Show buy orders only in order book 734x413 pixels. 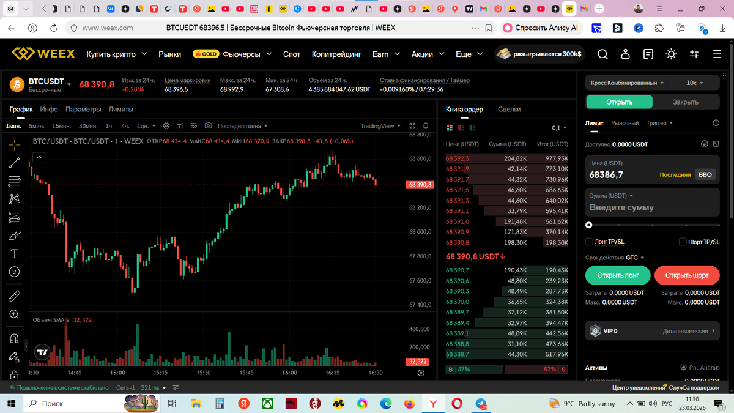(472, 128)
